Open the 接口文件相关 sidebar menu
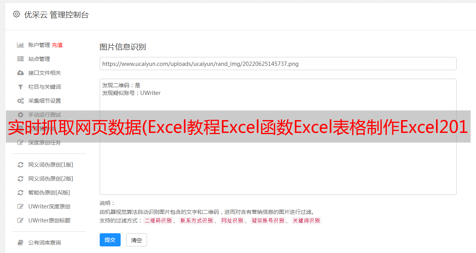The height and width of the screenshot is (253, 476). [x=45, y=73]
